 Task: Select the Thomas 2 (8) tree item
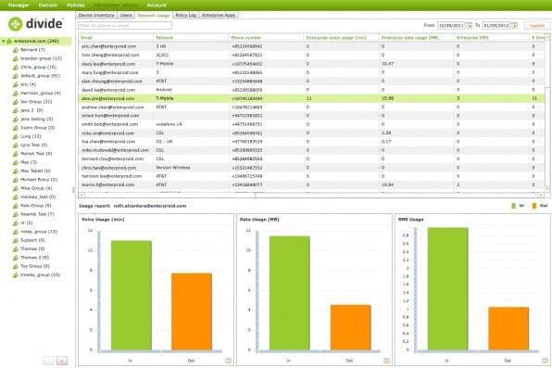(34, 258)
